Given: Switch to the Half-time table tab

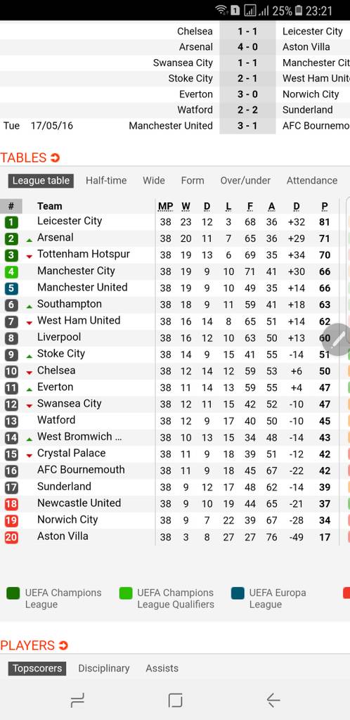Looking at the screenshot, I should pyautogui.click(x=106, y=181).
